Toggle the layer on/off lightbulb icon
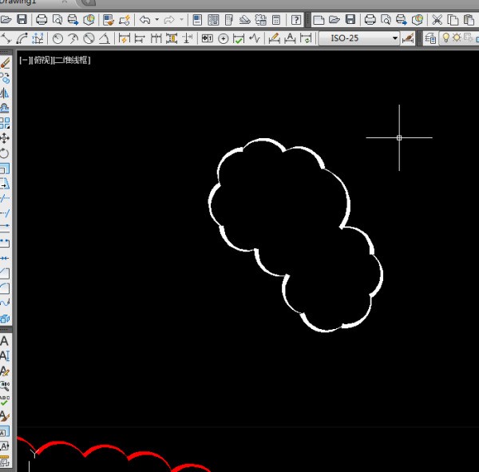Screen dimensions: 479x472 [x=445, y=38]
